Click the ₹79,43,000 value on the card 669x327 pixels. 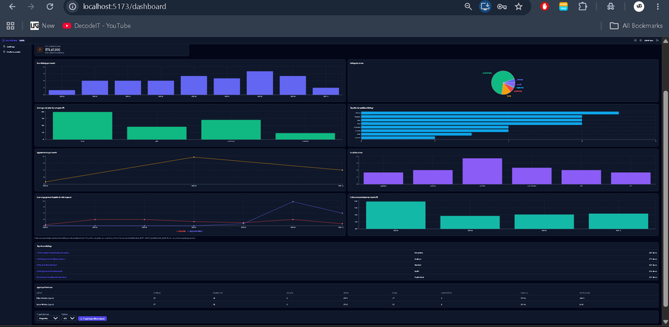pyautogui.click(x=52, y=50)
